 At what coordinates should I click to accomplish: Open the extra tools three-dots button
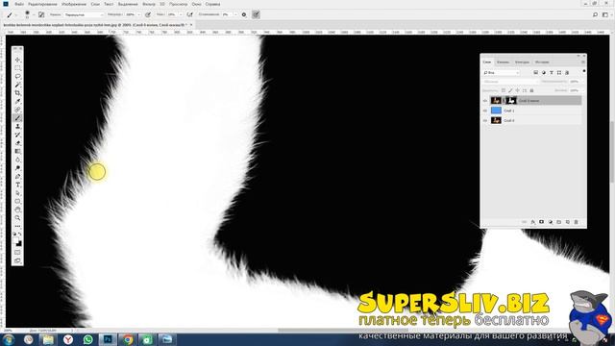[x=17, y=227]
